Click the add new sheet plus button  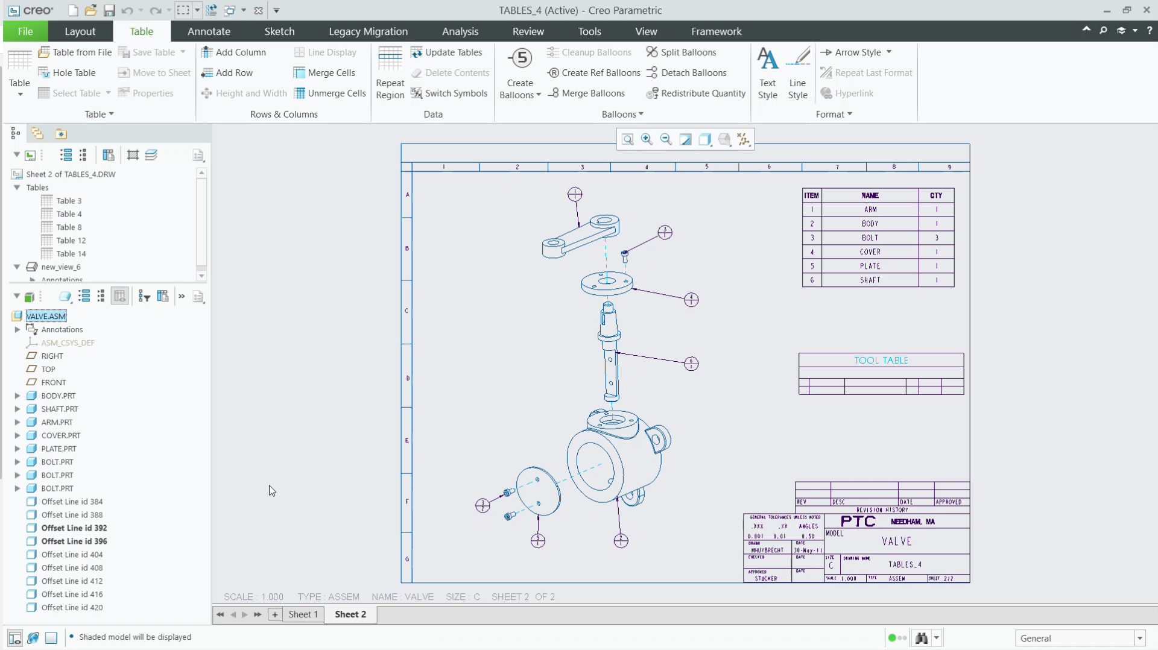tap(275, 614)
